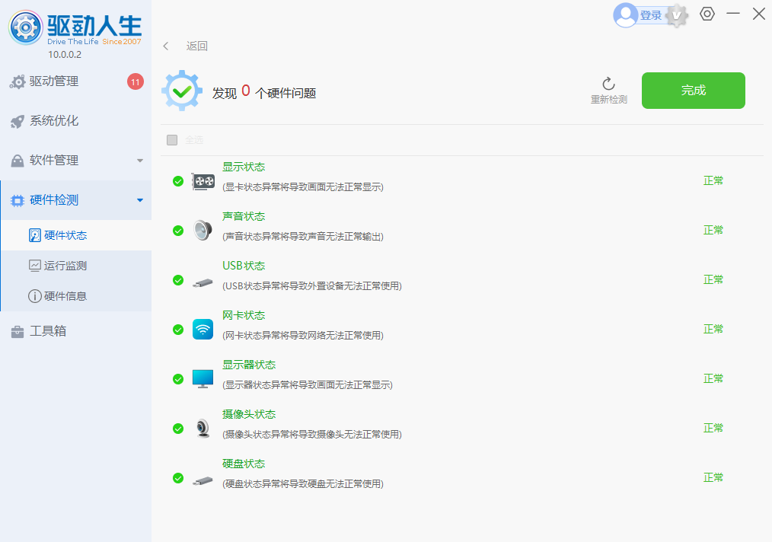772x542 pixels.
Task: Click 重新检测 to rerun hardware detection
Action: (x=608, y=91)
